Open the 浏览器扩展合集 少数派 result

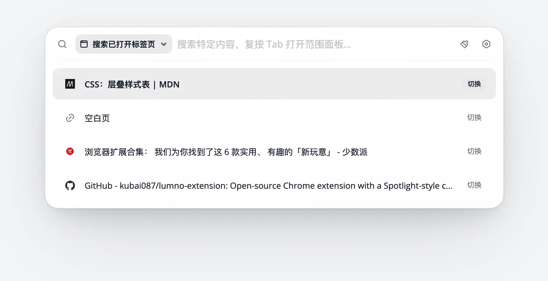click(274, 152)
